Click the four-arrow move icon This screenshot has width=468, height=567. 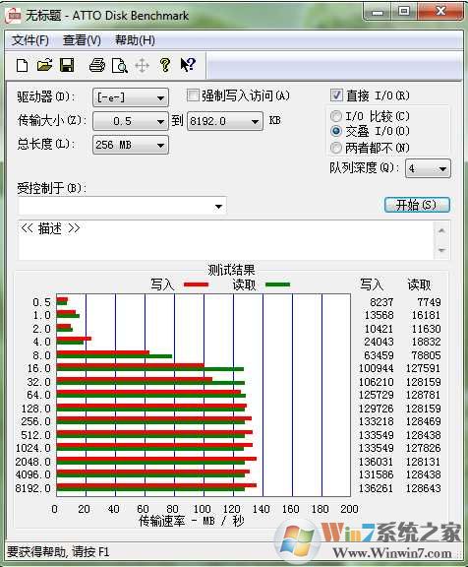point(142,66)
